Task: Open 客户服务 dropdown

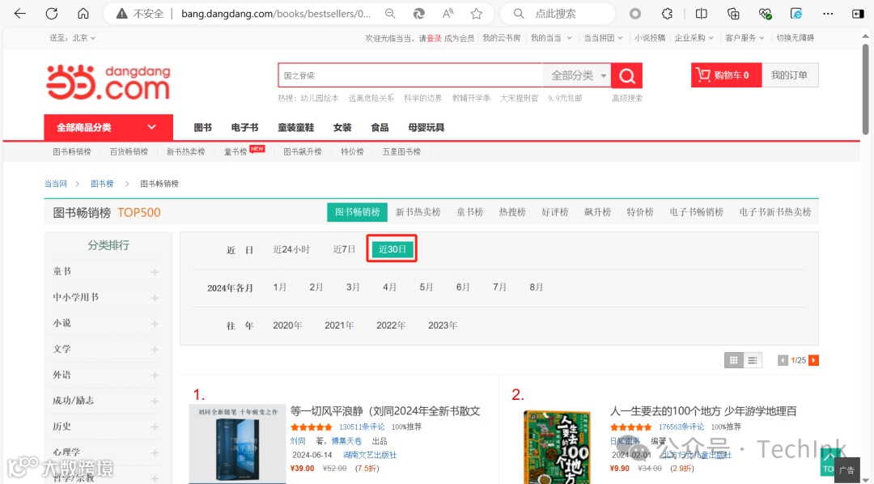Action: [x=745, y=38]
